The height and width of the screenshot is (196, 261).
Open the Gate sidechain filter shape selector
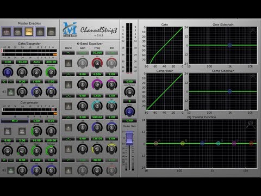pyautogui.click(x=11, y=82)
